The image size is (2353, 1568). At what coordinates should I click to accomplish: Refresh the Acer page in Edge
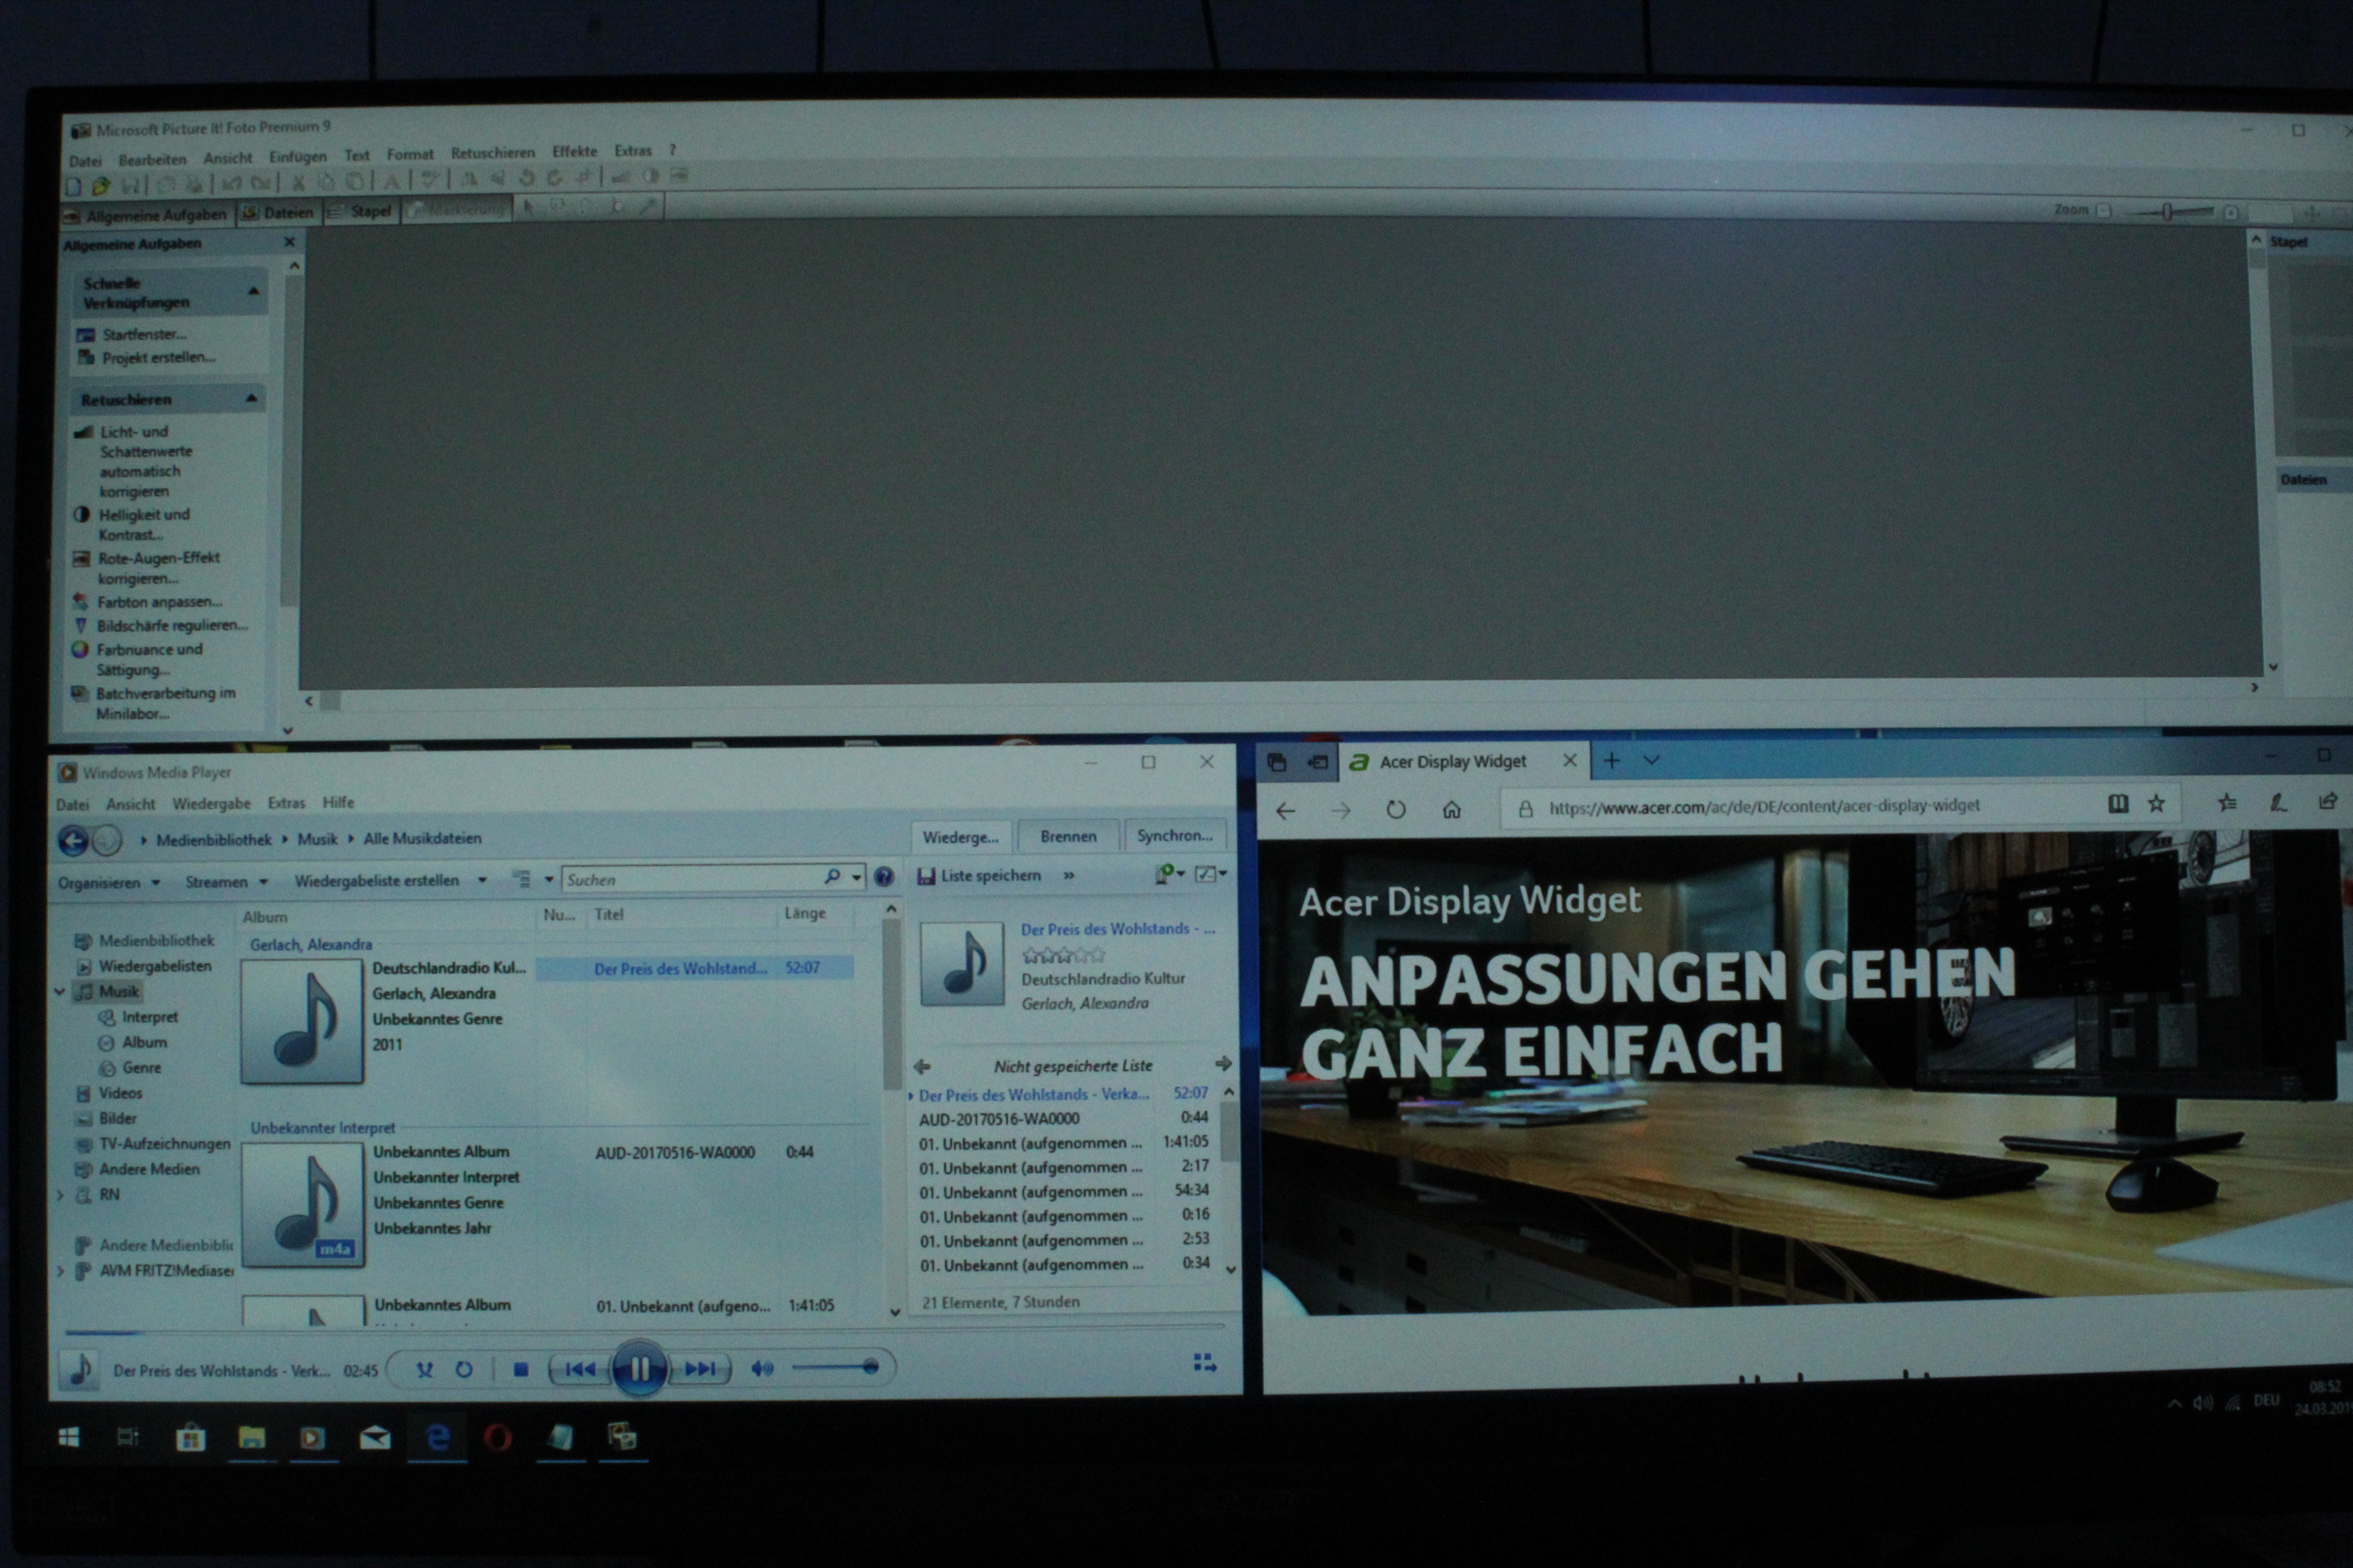click(x=1396, y=809)
